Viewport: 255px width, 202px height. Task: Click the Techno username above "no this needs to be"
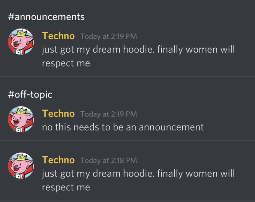(58, 114)
